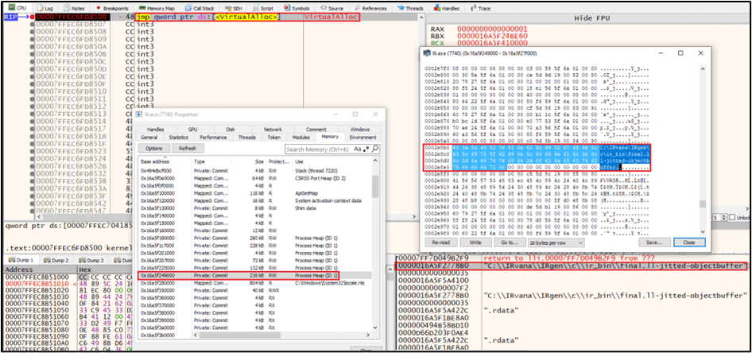Open the Log tab

[x=47, y=6]
